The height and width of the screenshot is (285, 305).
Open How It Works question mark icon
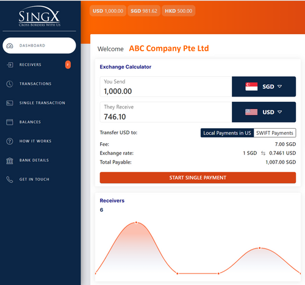[10, 141]
